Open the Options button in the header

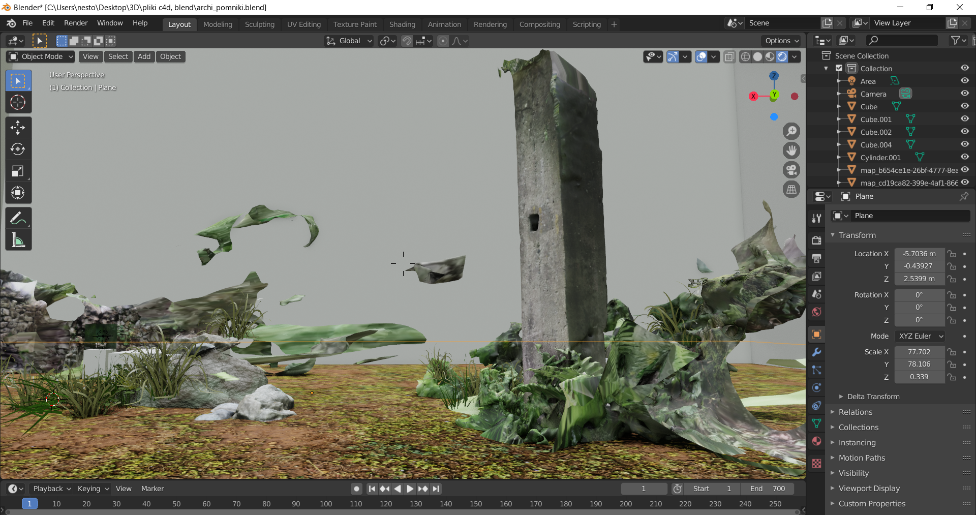[x=782, y=41]
